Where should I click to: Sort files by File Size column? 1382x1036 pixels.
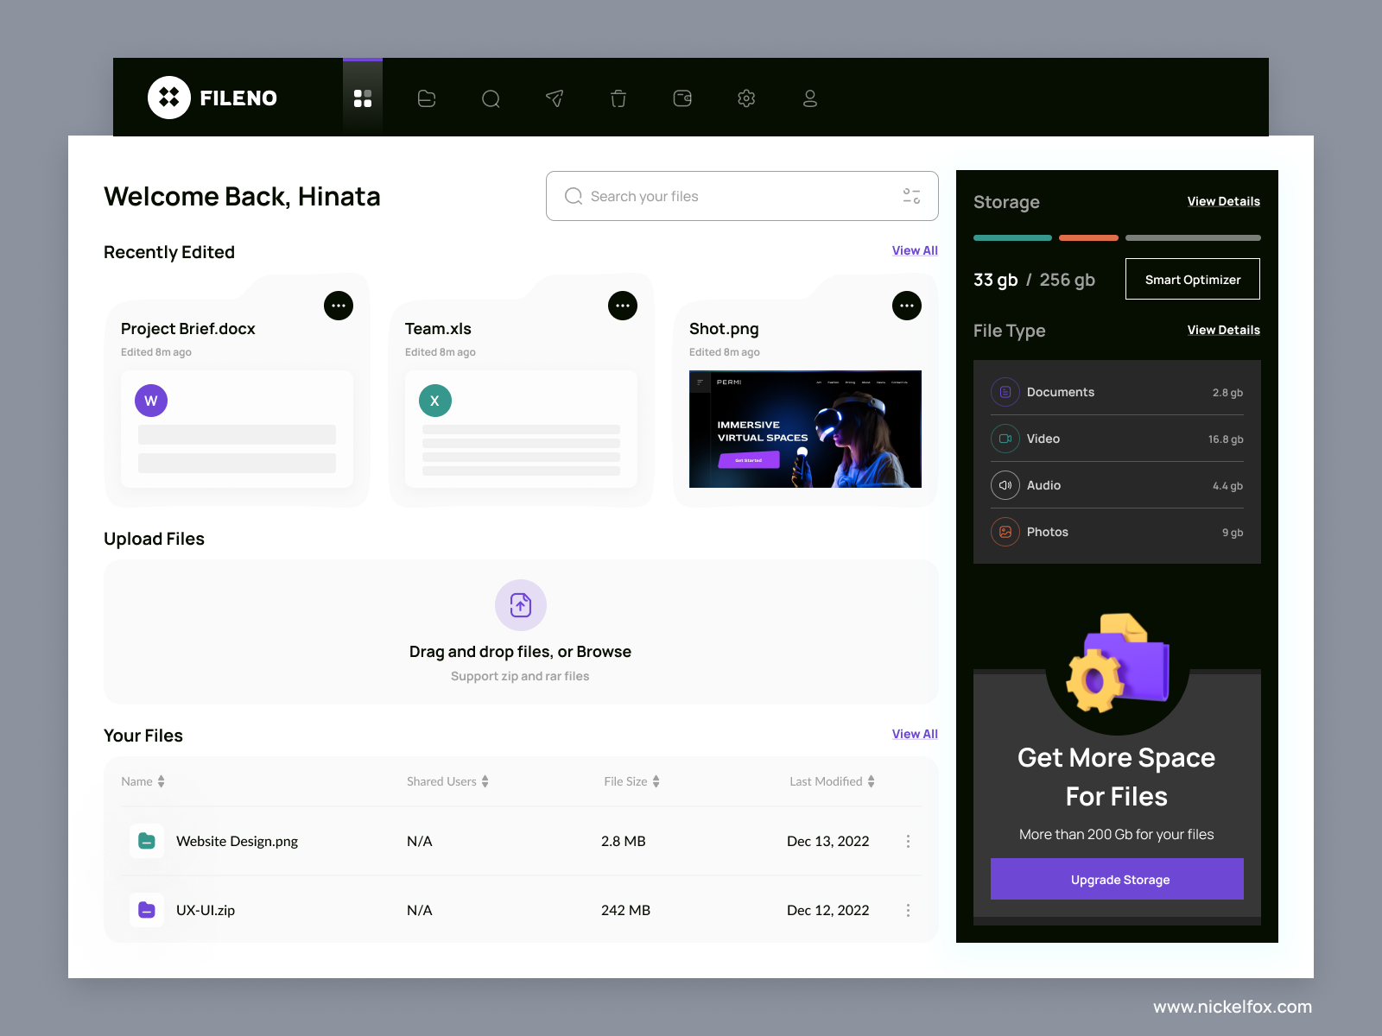coord(631,781)
